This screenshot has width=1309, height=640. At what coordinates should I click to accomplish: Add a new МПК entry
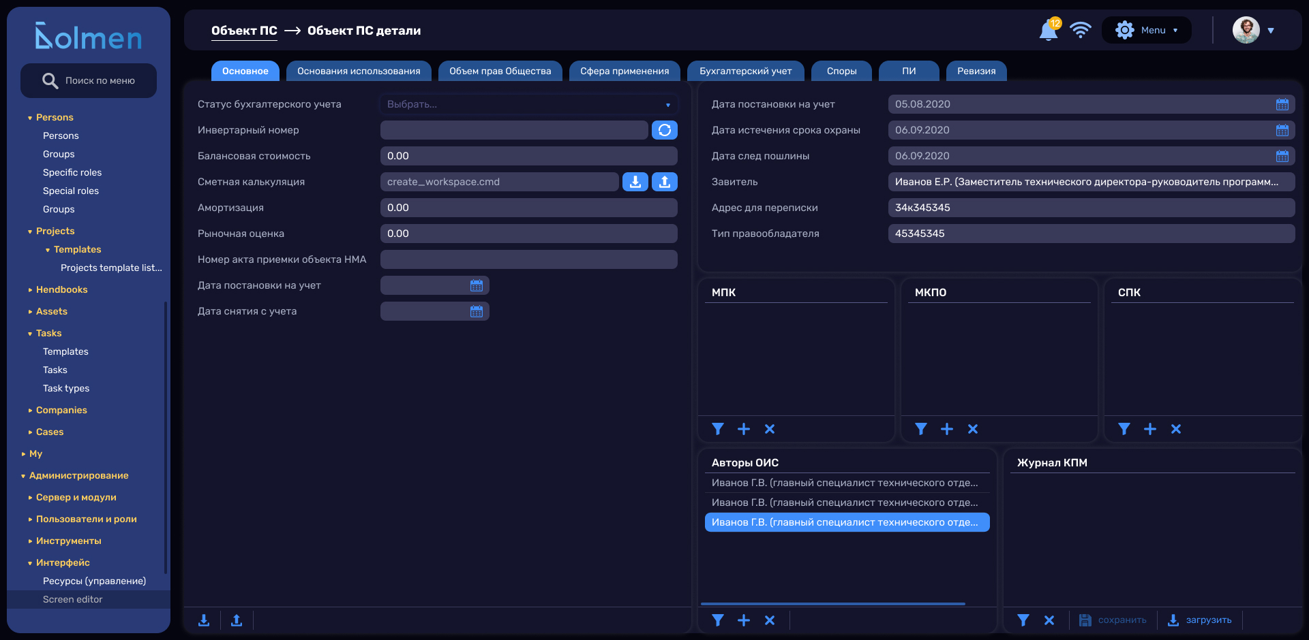744,429
